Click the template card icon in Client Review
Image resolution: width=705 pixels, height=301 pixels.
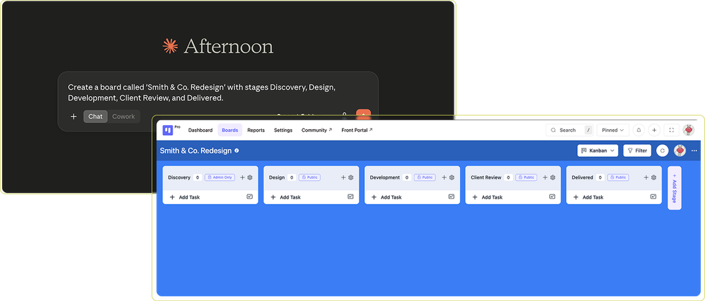(x=553, y=197)
